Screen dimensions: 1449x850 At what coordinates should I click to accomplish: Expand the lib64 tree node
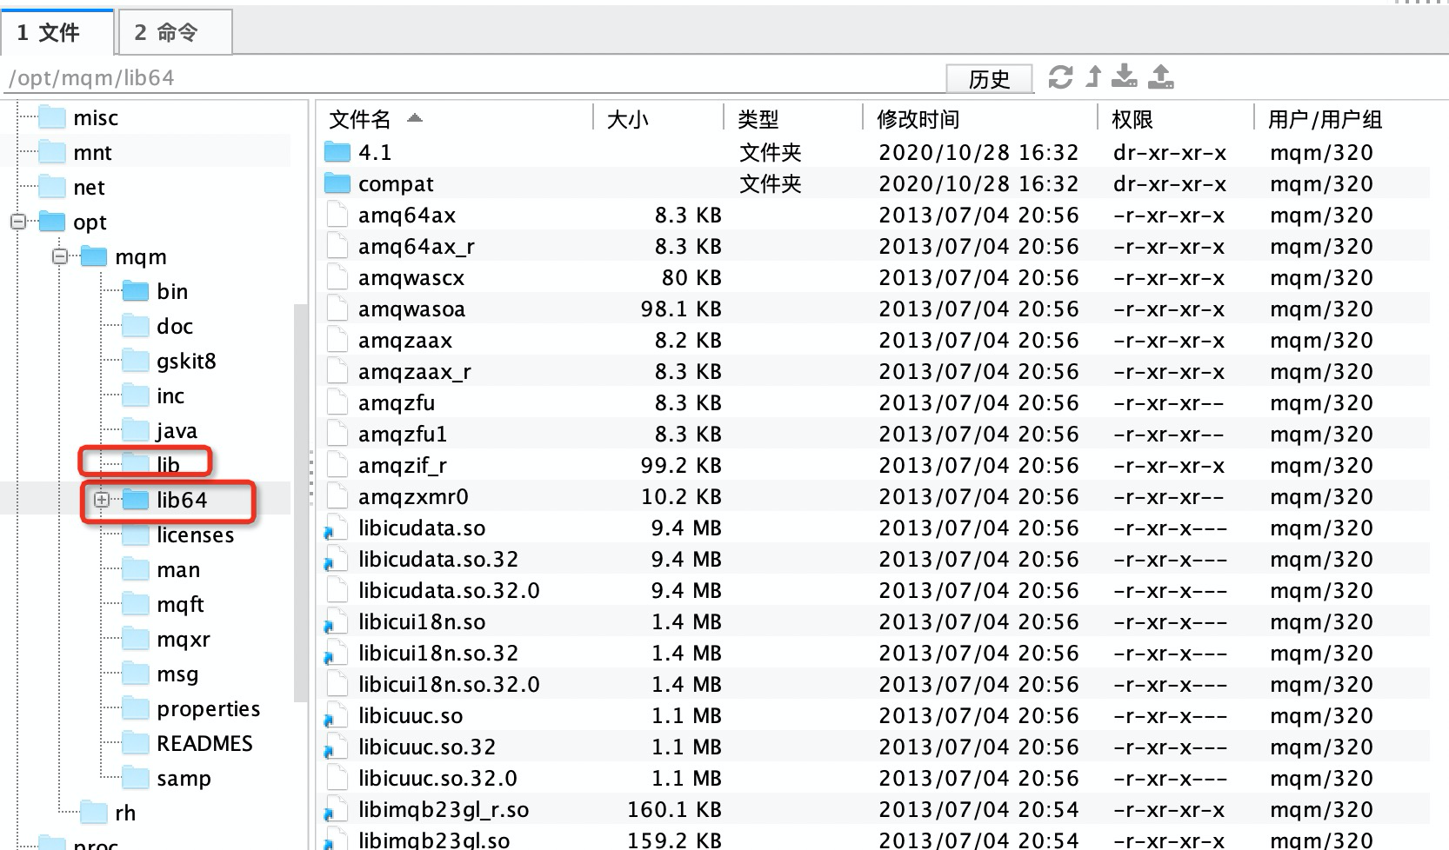point(102,501)
